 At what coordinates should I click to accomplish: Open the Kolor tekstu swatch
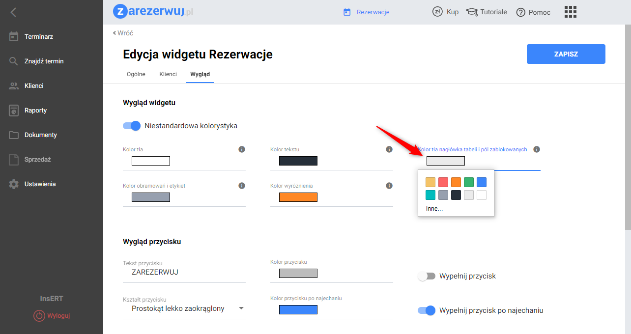[x=298, y=161]
